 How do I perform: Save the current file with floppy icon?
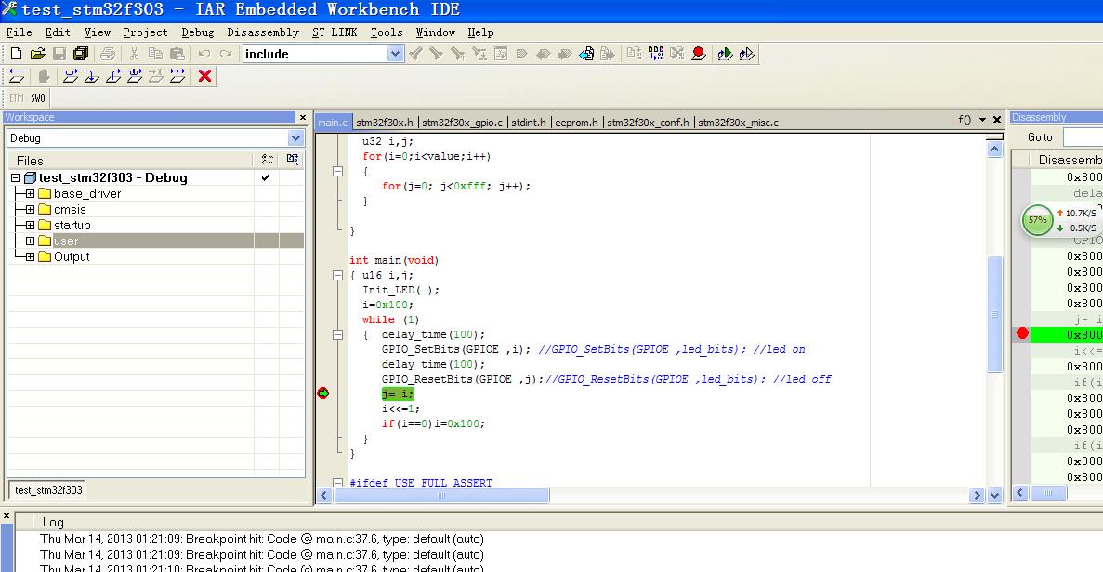click(x=59, y=54)
